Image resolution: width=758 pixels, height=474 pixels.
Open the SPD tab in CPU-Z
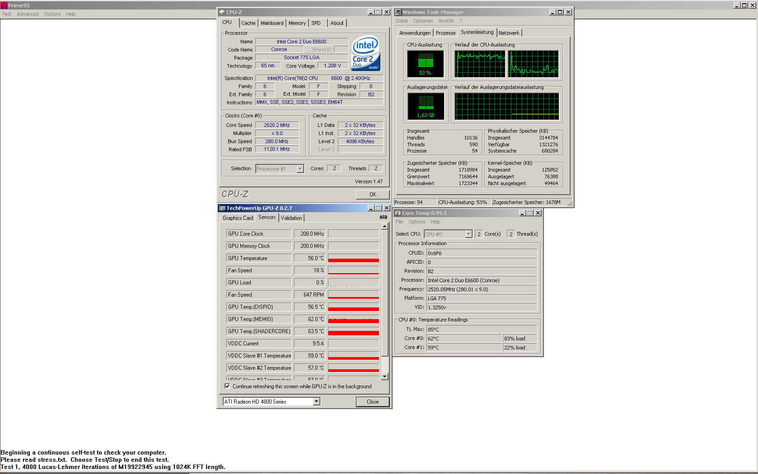(x=316, y=23)
